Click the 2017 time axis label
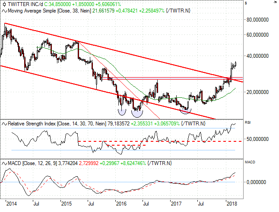279x212 pixels. point(176,204)
